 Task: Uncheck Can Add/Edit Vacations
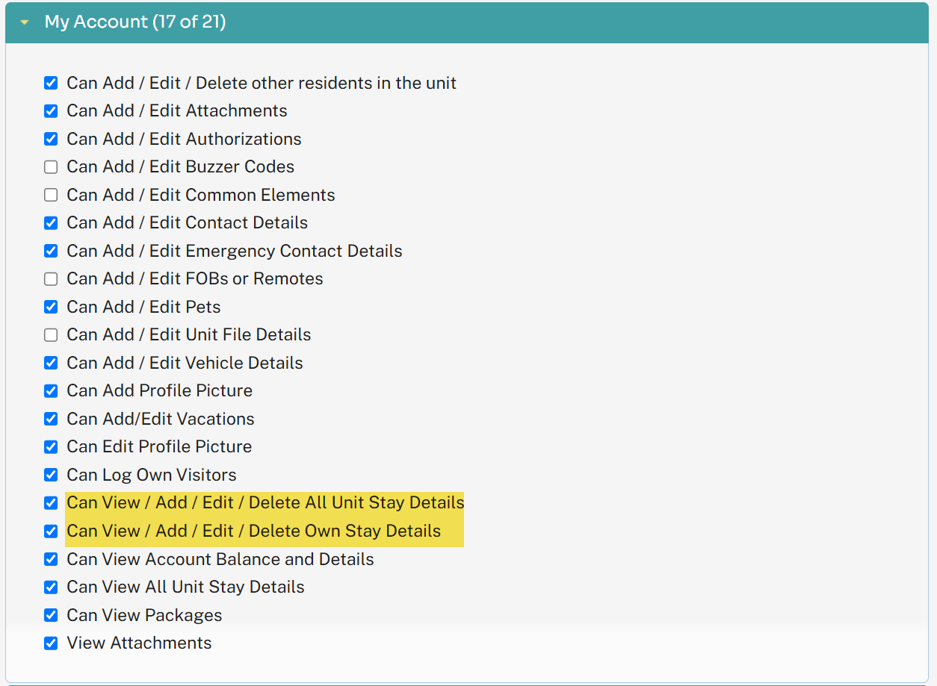click(x=51, y=419)
